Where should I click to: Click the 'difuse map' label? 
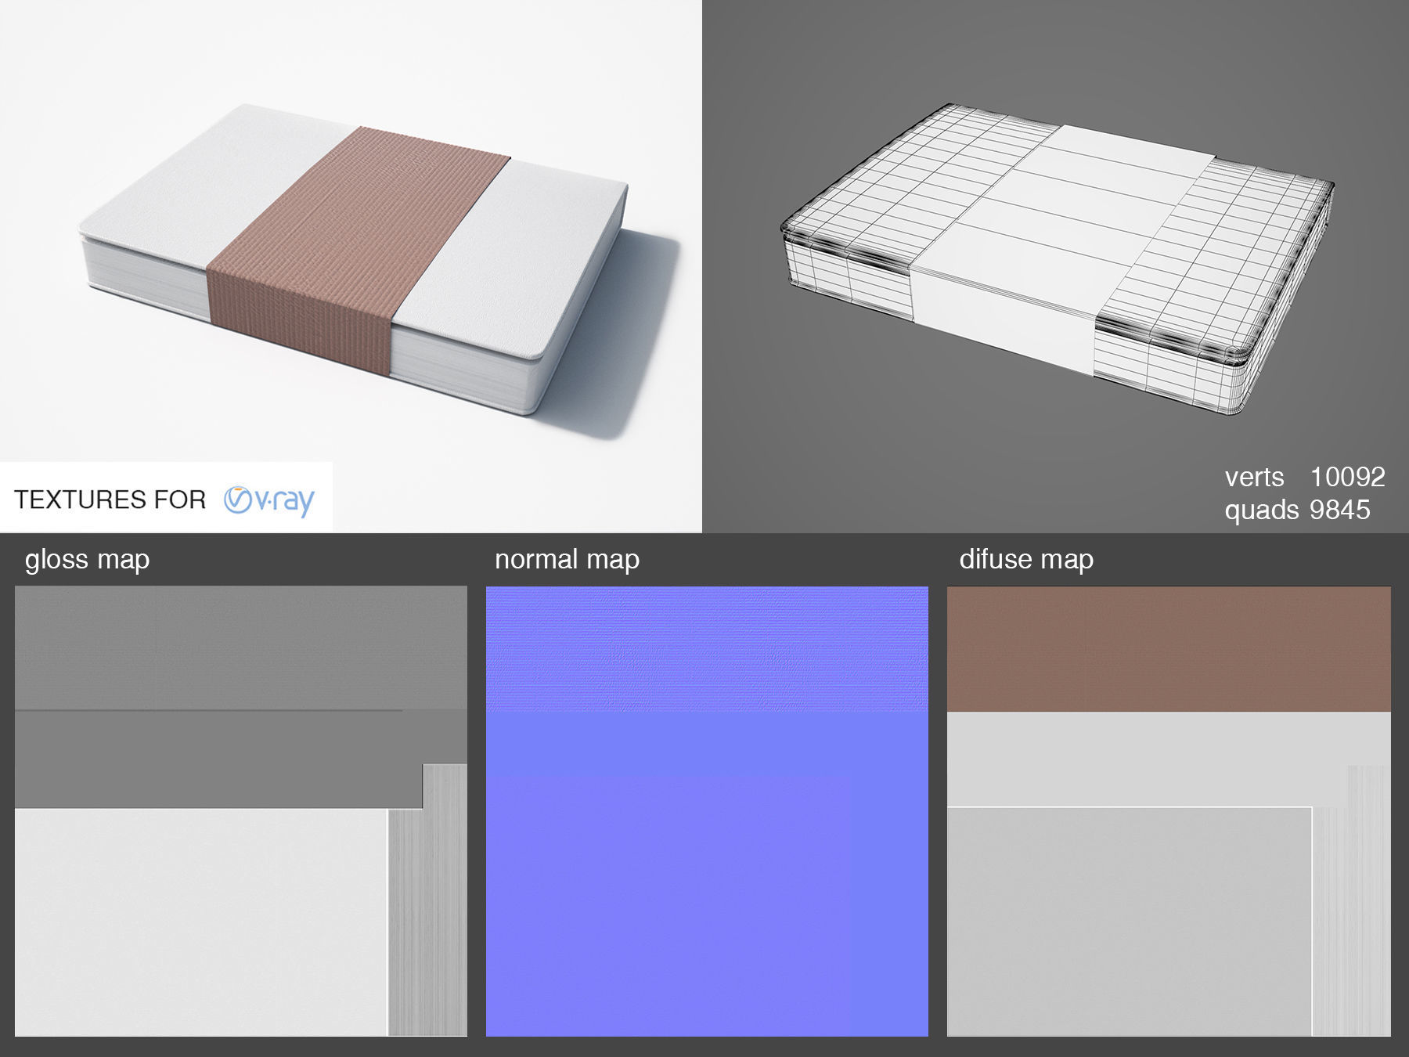pos(1026,559)
